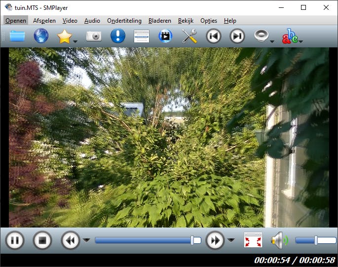The image size is (338, 267).
Task: Click the SMPlayer app icon in title bar
Action: click(x=8, y=7)
